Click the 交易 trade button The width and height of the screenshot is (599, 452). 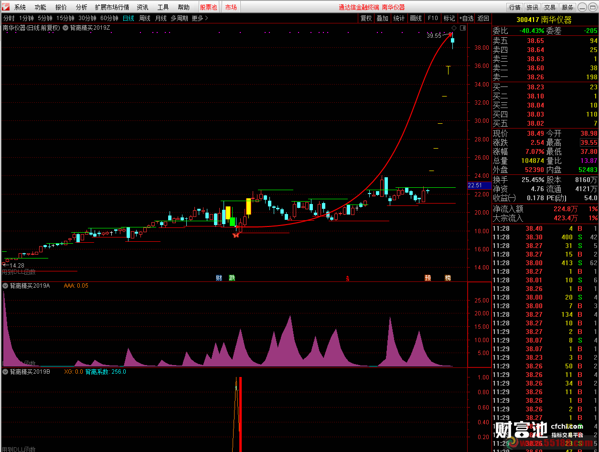coord(550,7)
